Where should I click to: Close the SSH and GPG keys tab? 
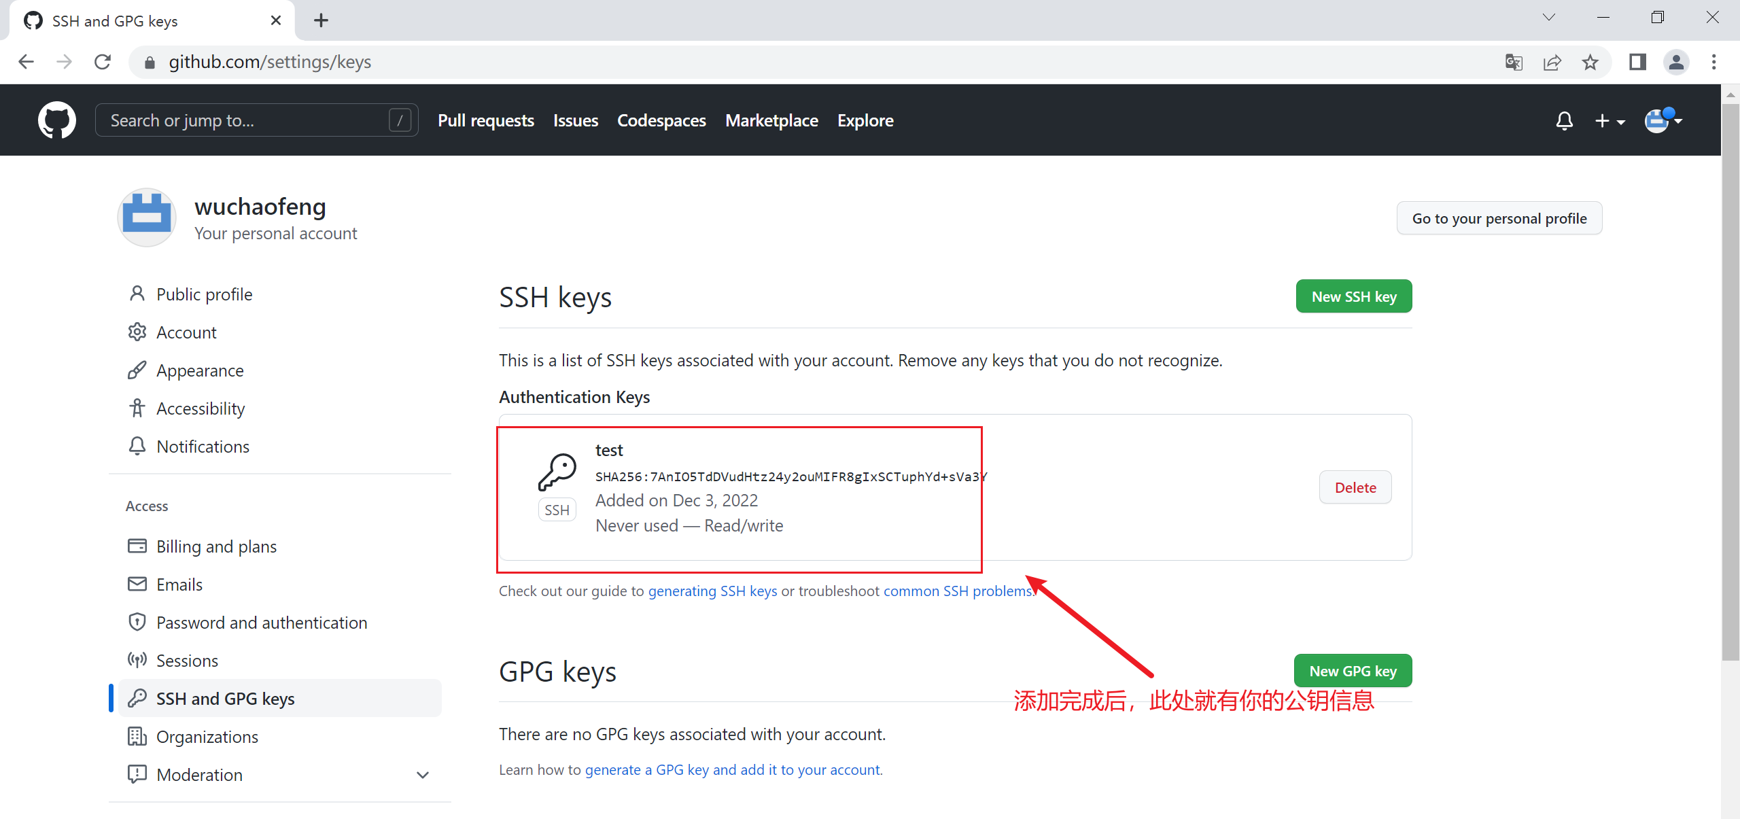click(276, 20)
